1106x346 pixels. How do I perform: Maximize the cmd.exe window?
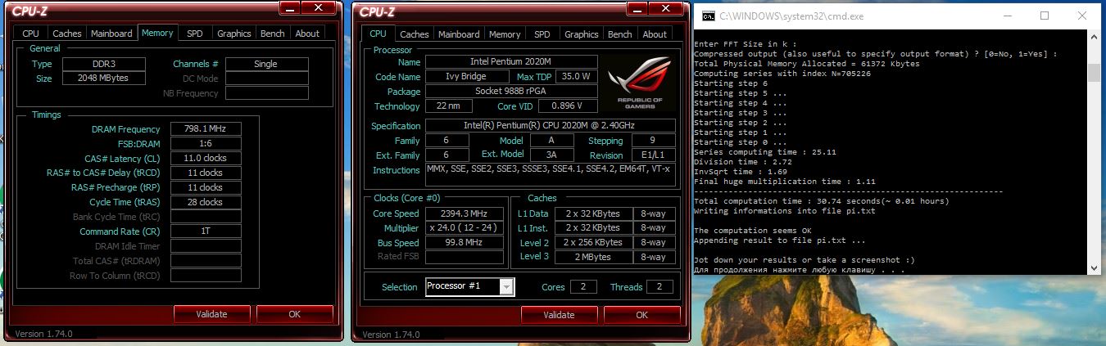(1045, 16)
